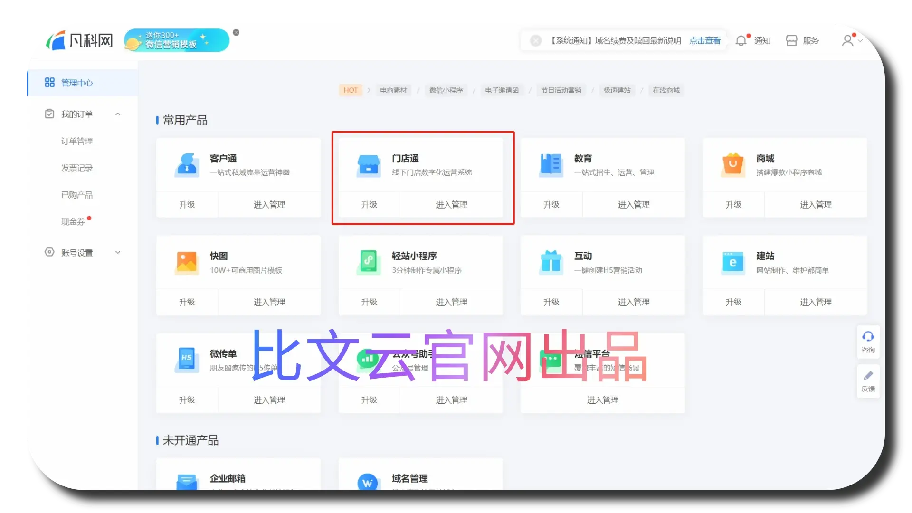Click the 建站 e icon
Viewport: 912px width, 513px height.
pos(733,263)
